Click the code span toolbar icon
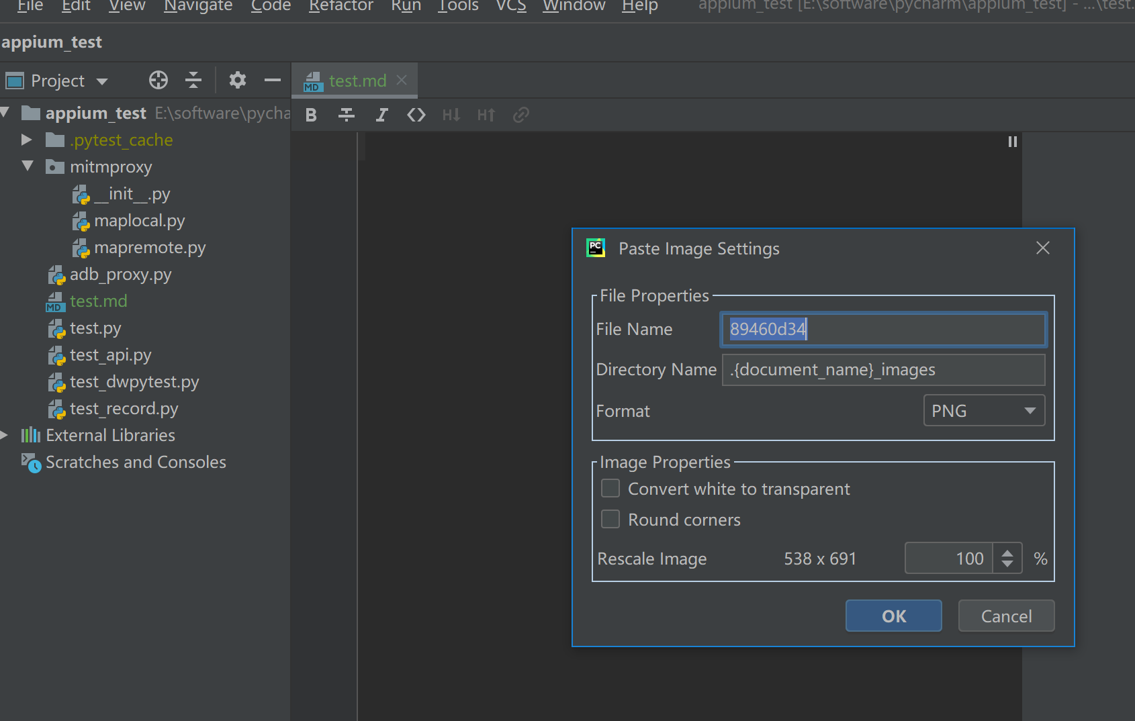Image resolution: width=1135 pixels, height=721 pixels. [416, 115]
